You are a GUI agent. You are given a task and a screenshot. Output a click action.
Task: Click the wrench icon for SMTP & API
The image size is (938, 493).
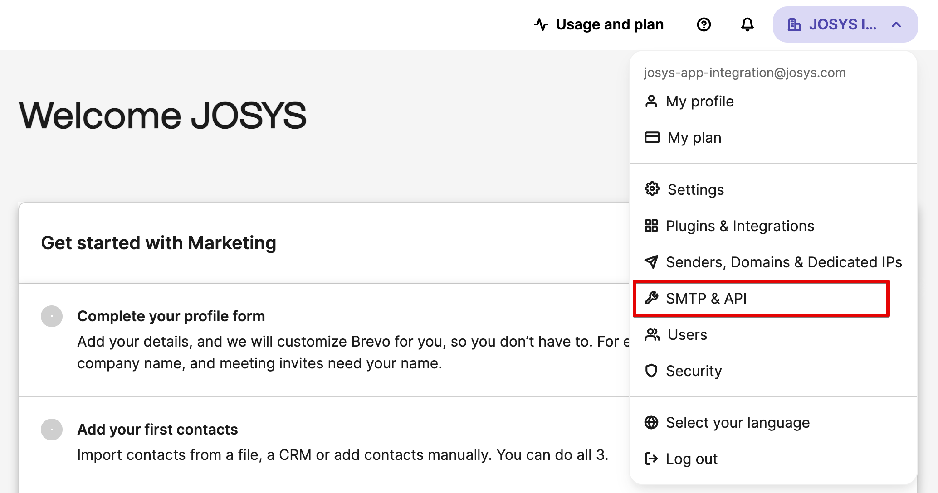pyautogui.click(x=651, y=298)
